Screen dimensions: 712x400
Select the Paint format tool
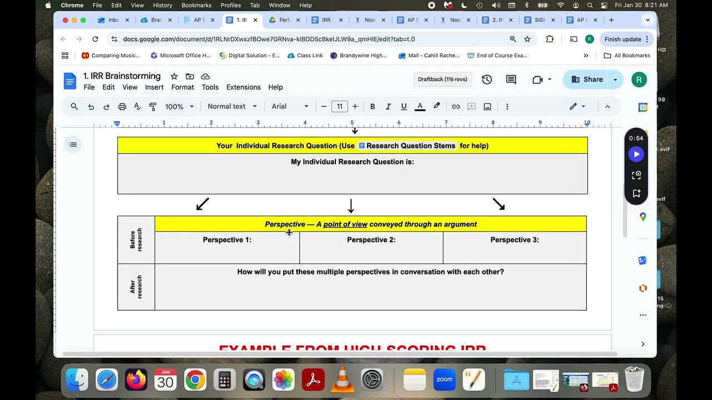[153, 107]
